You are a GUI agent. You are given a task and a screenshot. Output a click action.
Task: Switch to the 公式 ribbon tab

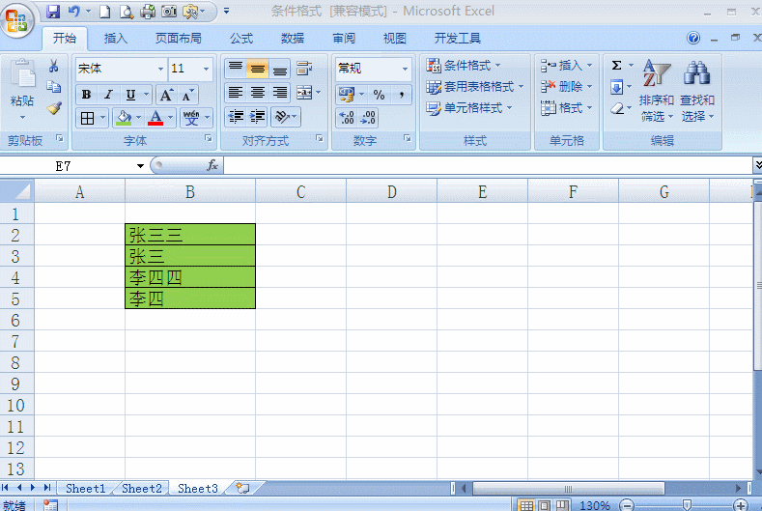click(241, 39)
